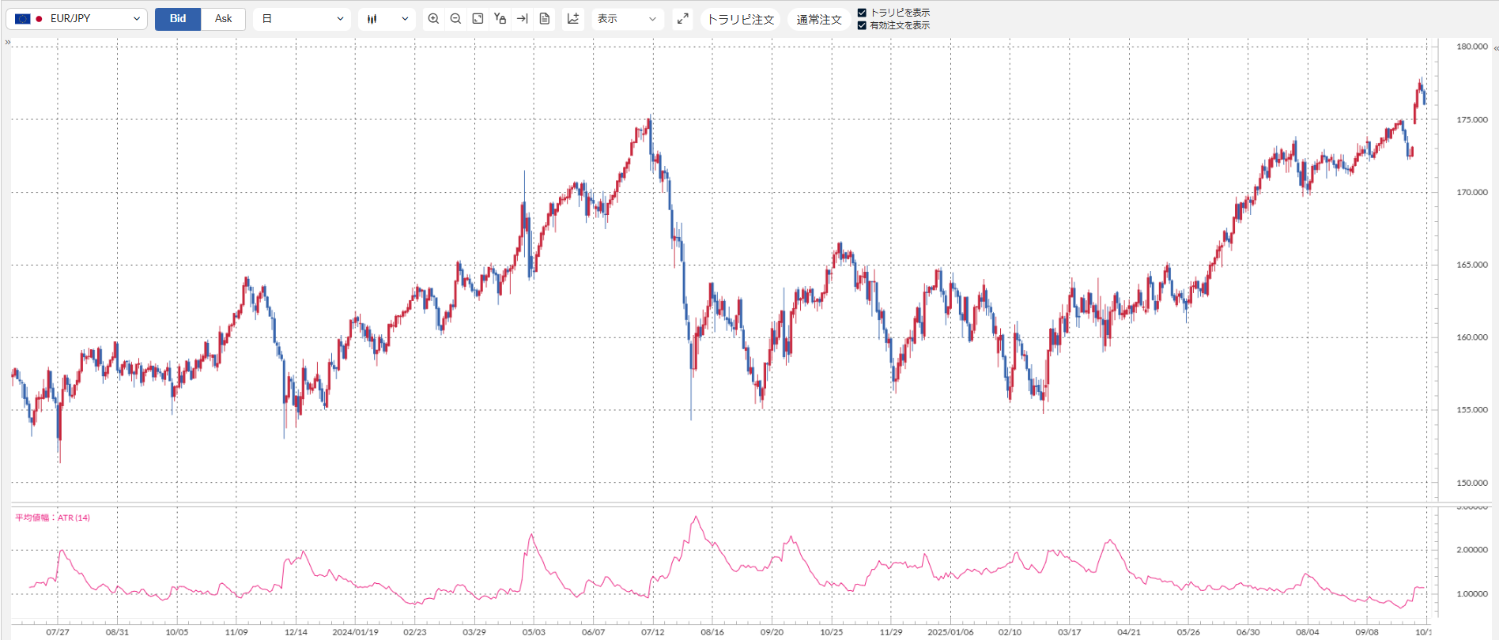Viewport: 1499px width, 640px height.
Task: Click the 175.000 price axis label
Action: pos(1472,120)
